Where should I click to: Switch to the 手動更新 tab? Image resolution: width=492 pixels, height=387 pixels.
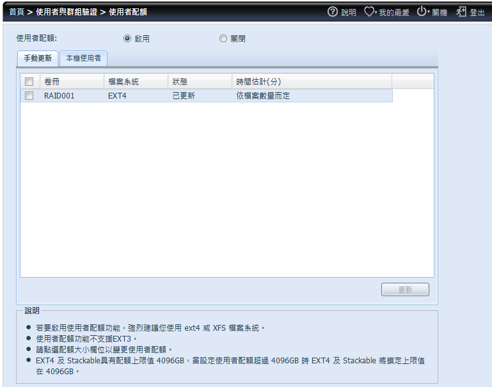click(x=38, y=58)
